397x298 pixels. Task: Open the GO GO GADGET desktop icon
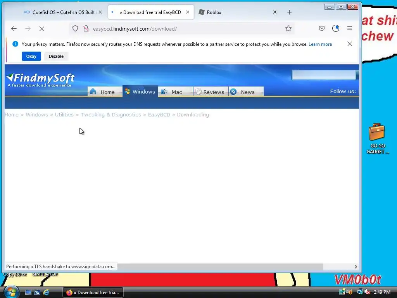pos(377,139)
